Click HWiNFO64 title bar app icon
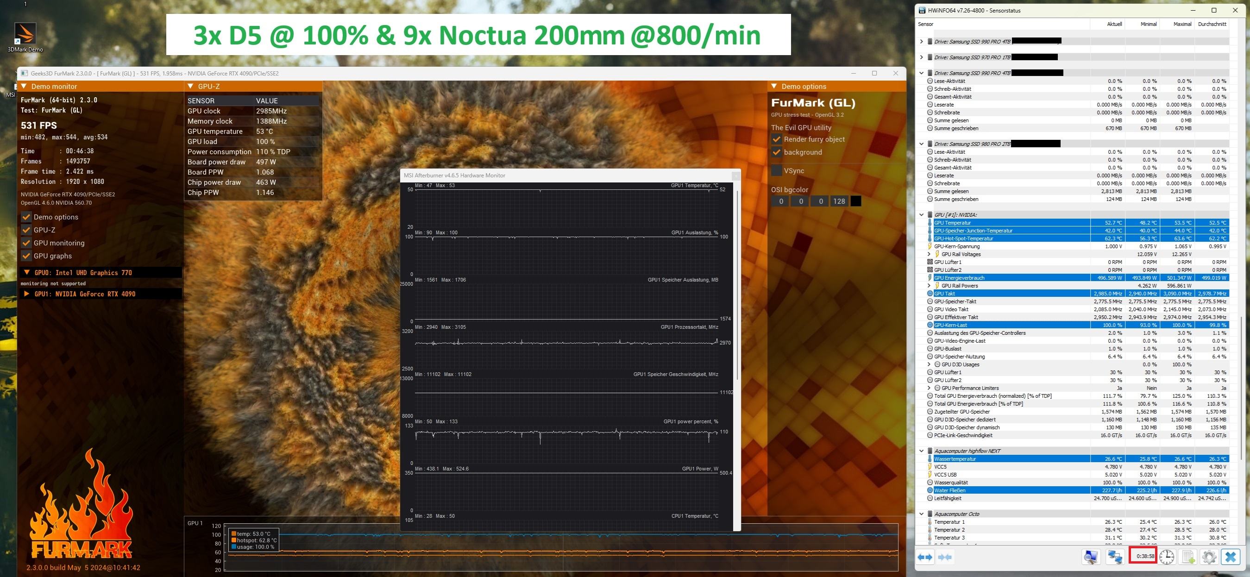This screenshot has width=1250, height=577. pos(922,11)
